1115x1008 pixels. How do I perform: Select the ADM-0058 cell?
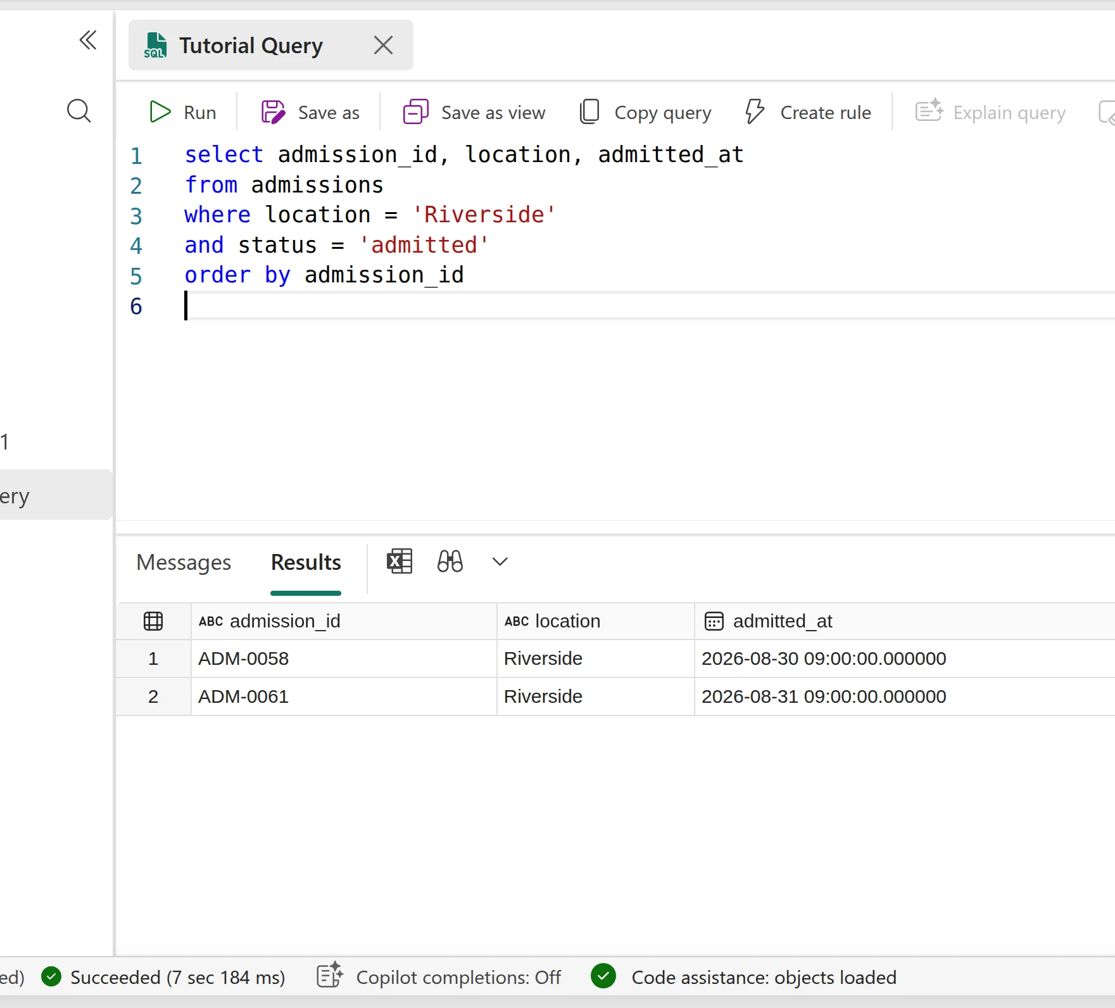point(344,658)
